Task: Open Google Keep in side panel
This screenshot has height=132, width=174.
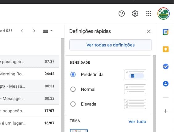Action: [166, 49]
